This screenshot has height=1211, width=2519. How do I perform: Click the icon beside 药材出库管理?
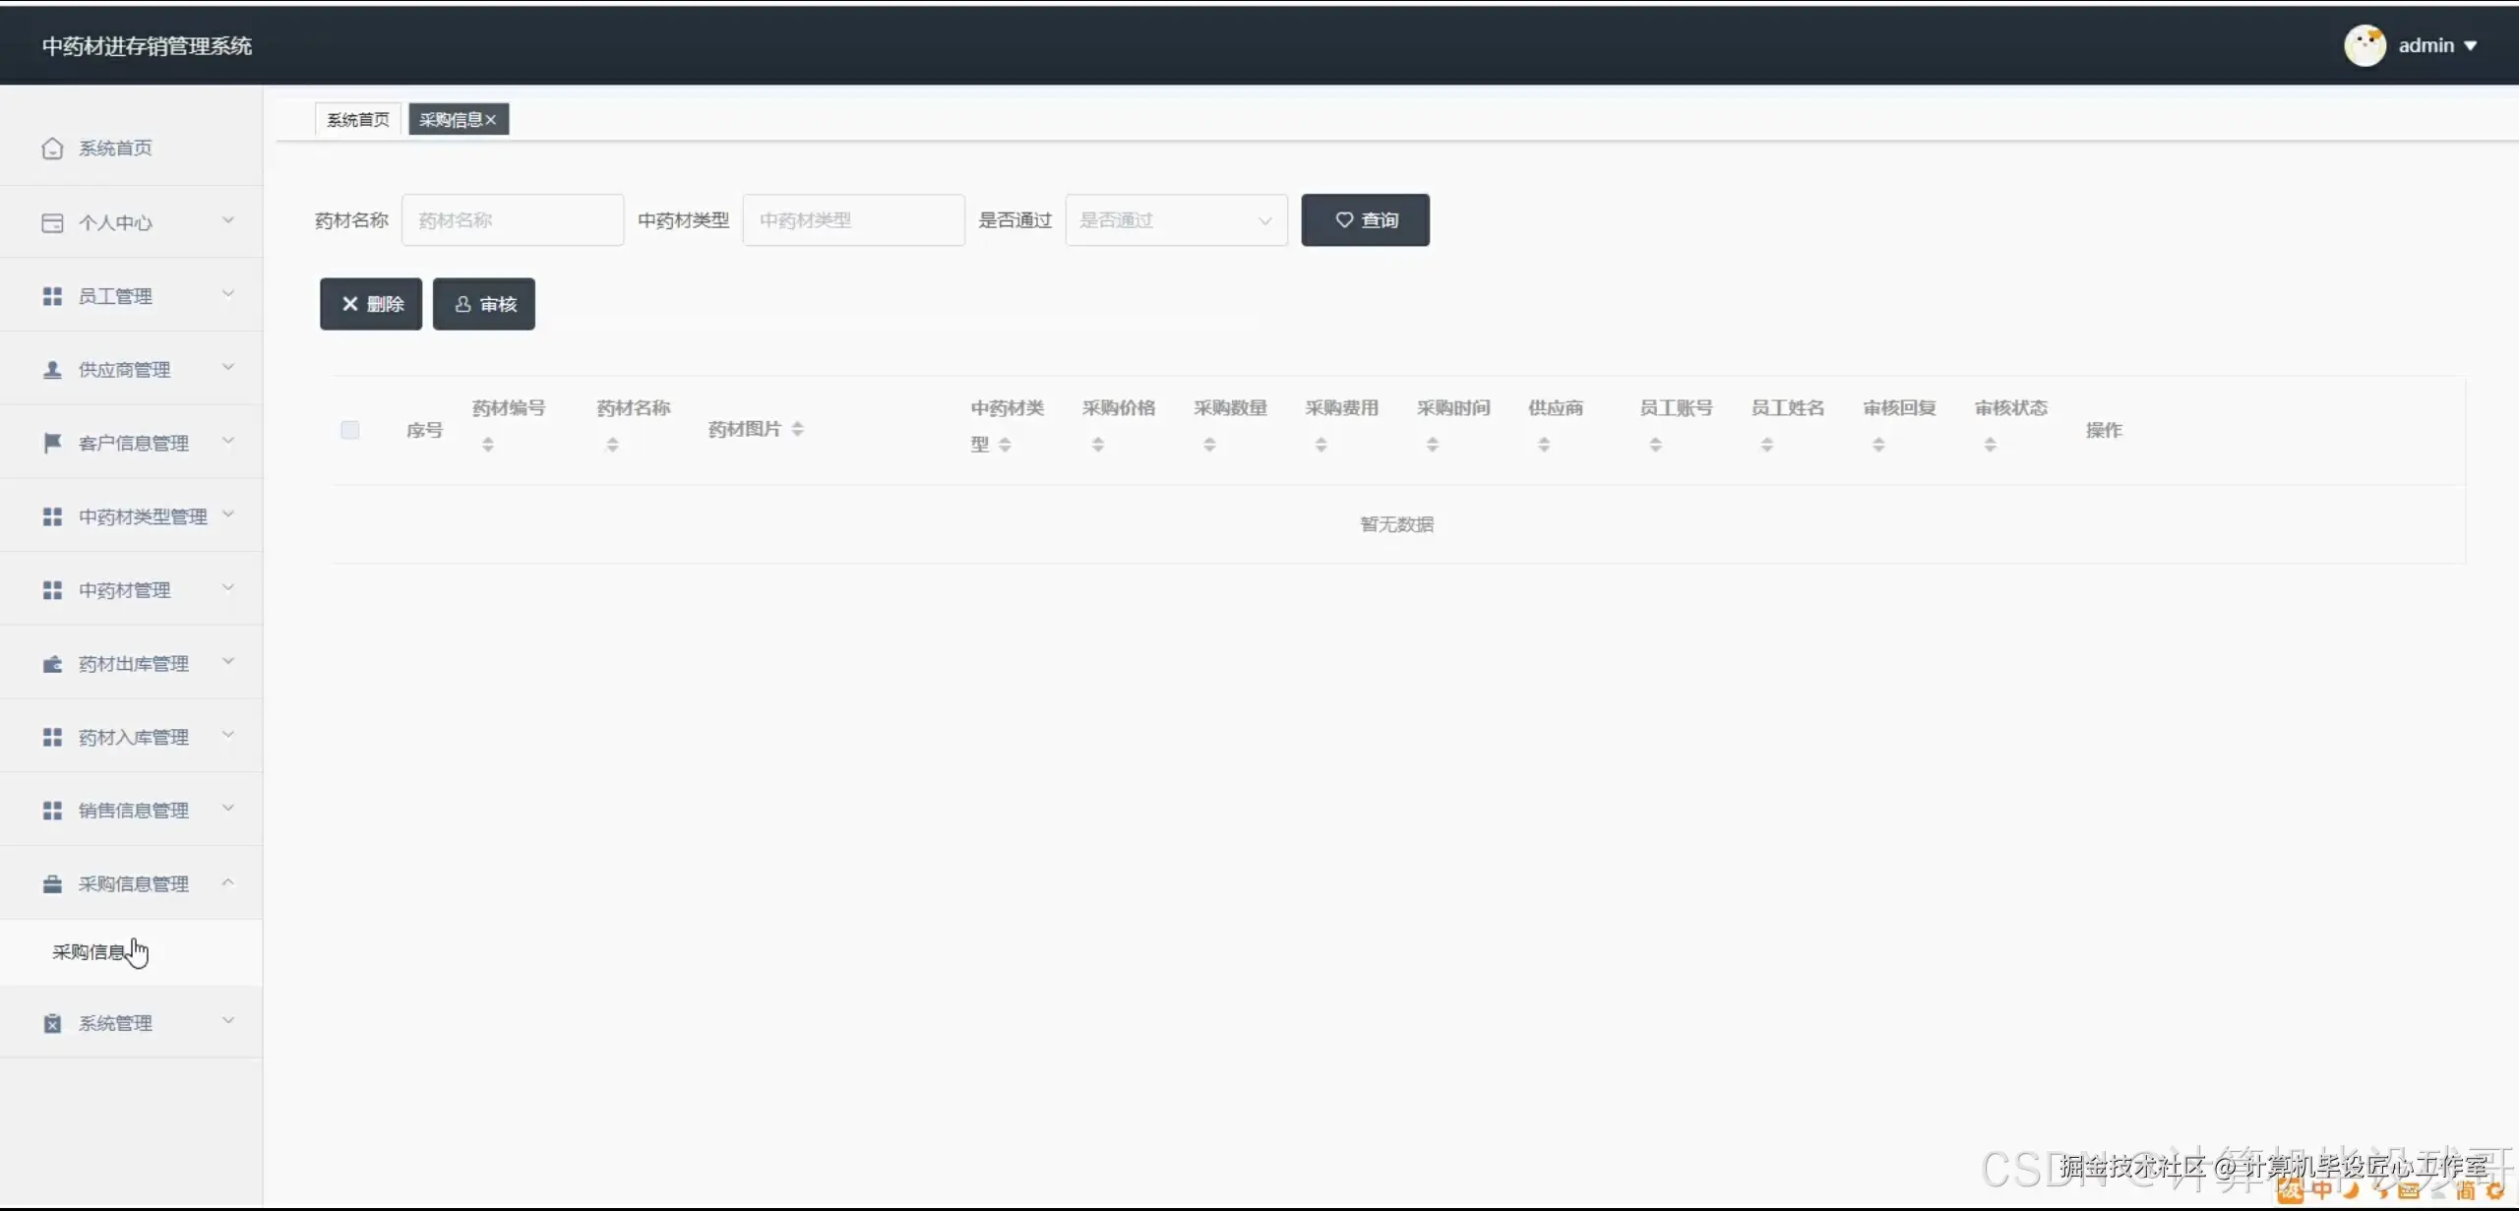pos(52,664)
